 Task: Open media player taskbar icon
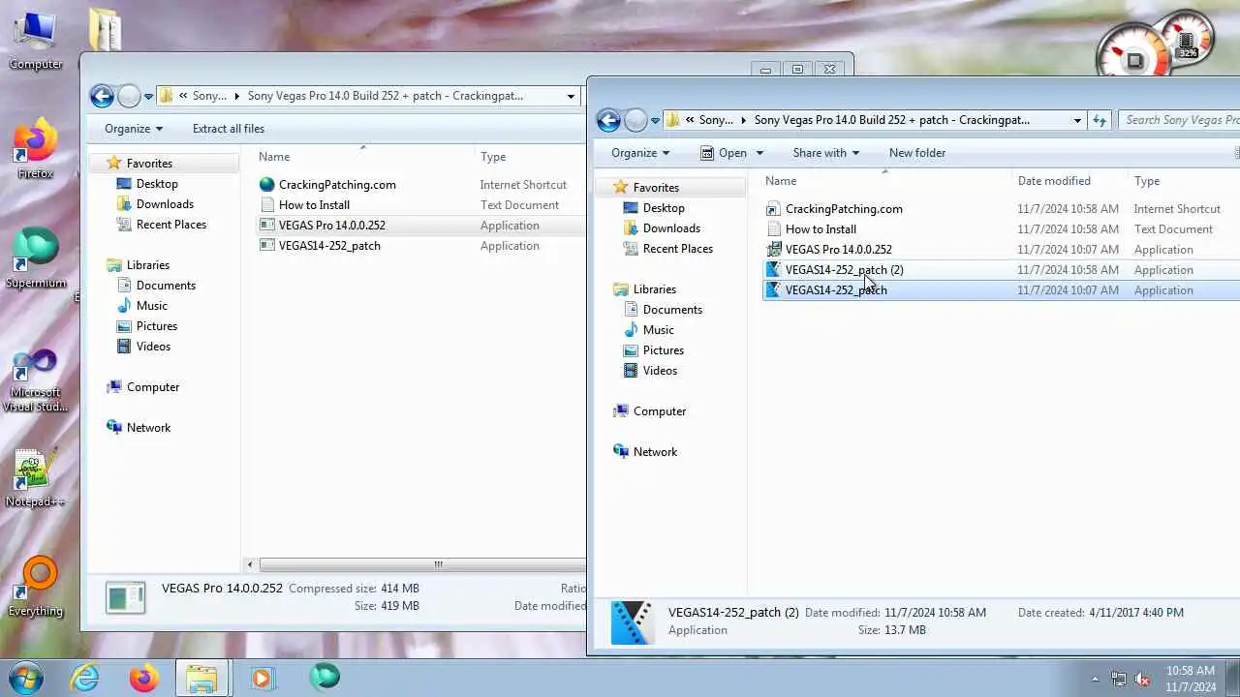click(x=262, y=678)
